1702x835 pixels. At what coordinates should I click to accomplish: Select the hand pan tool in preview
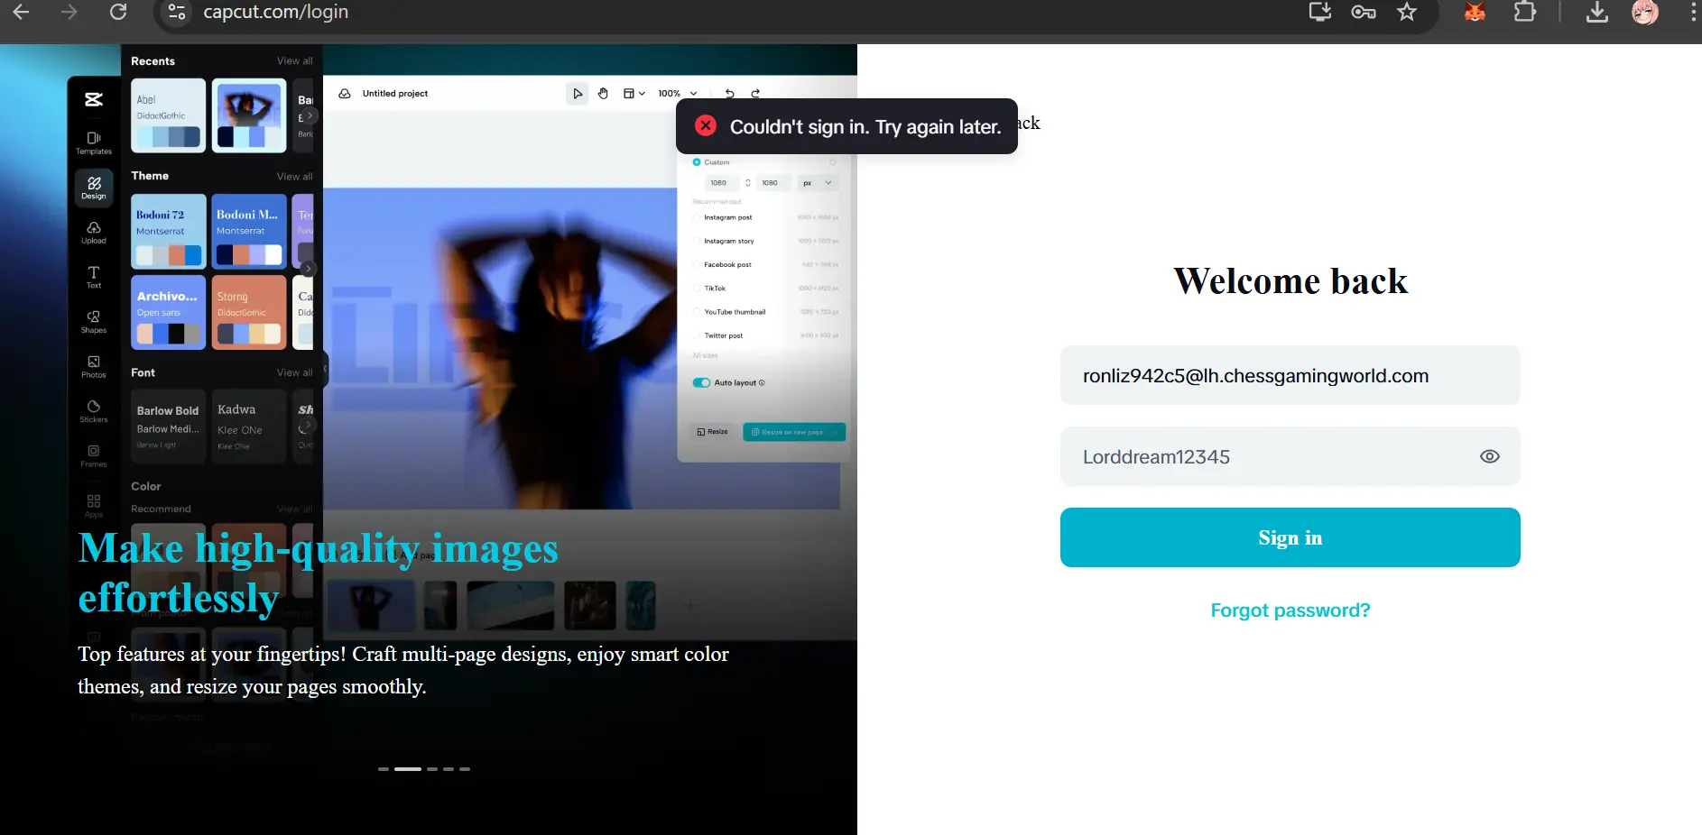coord(603,93)
